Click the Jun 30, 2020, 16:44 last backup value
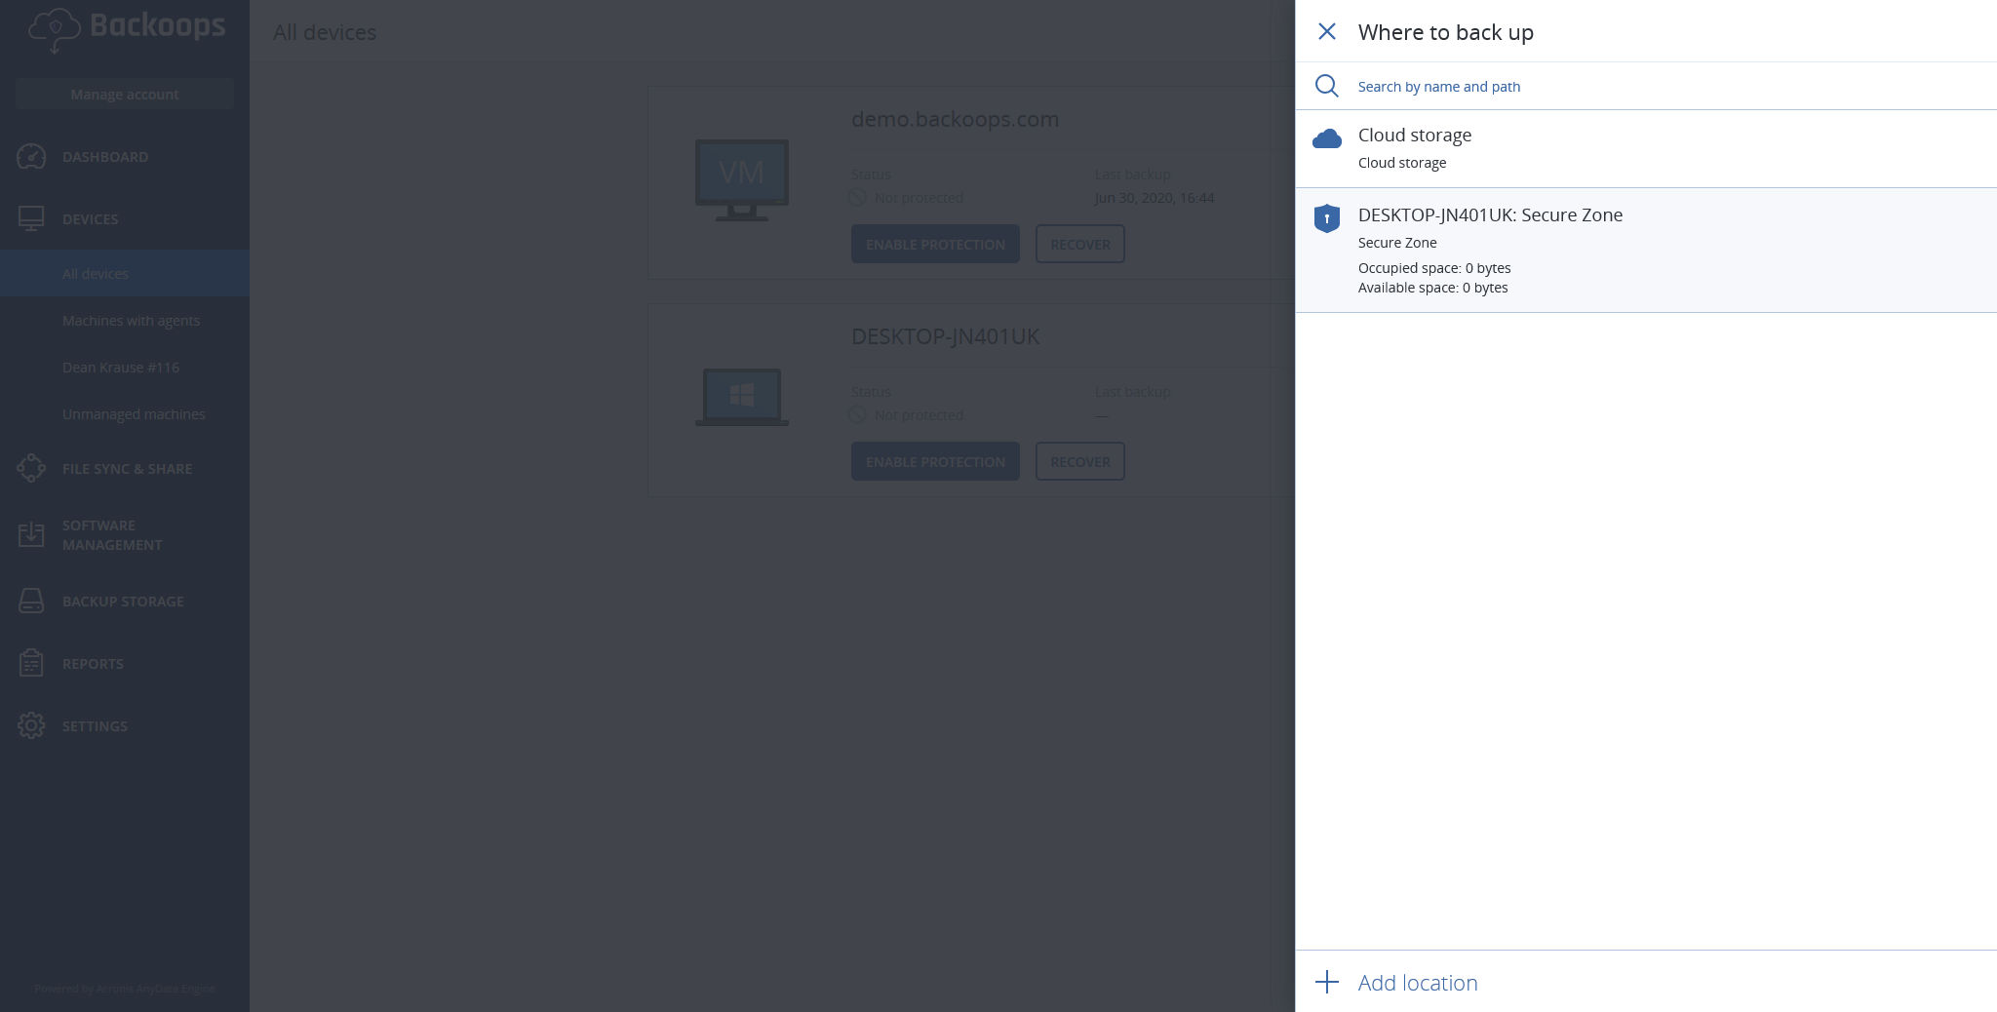The width and height of the screenshot is (1997, 1012). pos(1154,198)
